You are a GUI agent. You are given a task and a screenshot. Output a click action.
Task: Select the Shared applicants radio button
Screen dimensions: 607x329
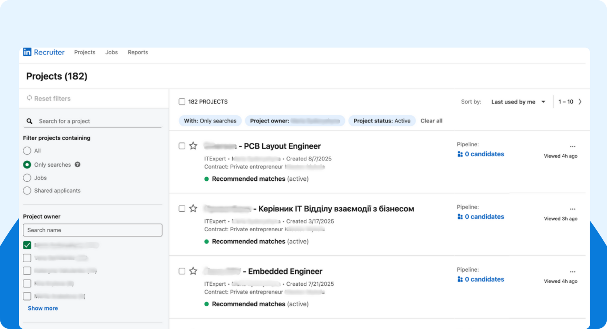27,190
